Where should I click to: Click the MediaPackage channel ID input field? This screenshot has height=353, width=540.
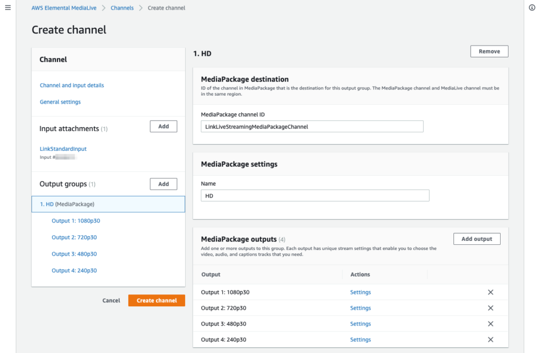coord(312,126)
